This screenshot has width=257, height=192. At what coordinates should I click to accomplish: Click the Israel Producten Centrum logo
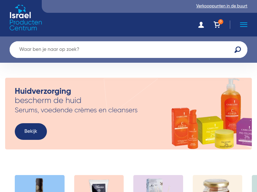(26, 18)
